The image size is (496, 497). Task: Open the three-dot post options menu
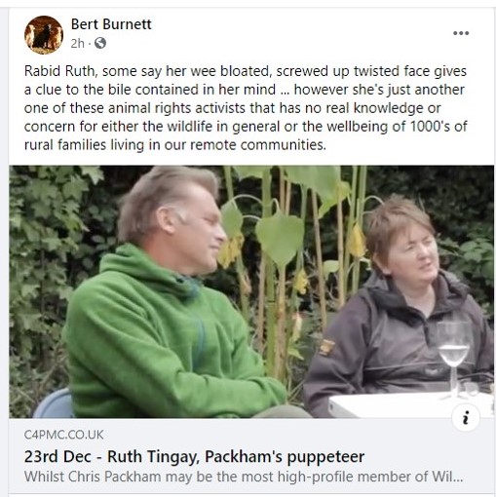(461, 33)
